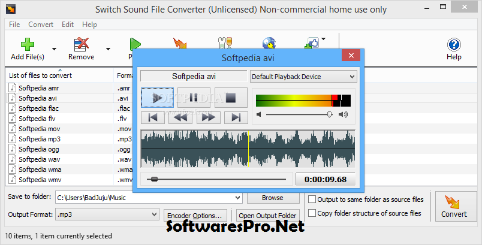Viewport: 482px width, 245px height.
Task: Click the music file icon next to Softpedia amr
Action: tap(13, 88)
